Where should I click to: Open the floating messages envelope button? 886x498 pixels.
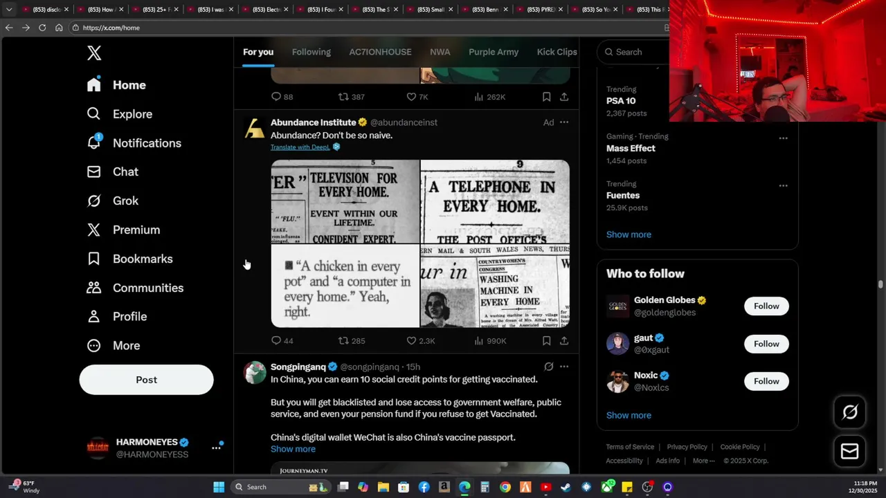click(850, 452)
